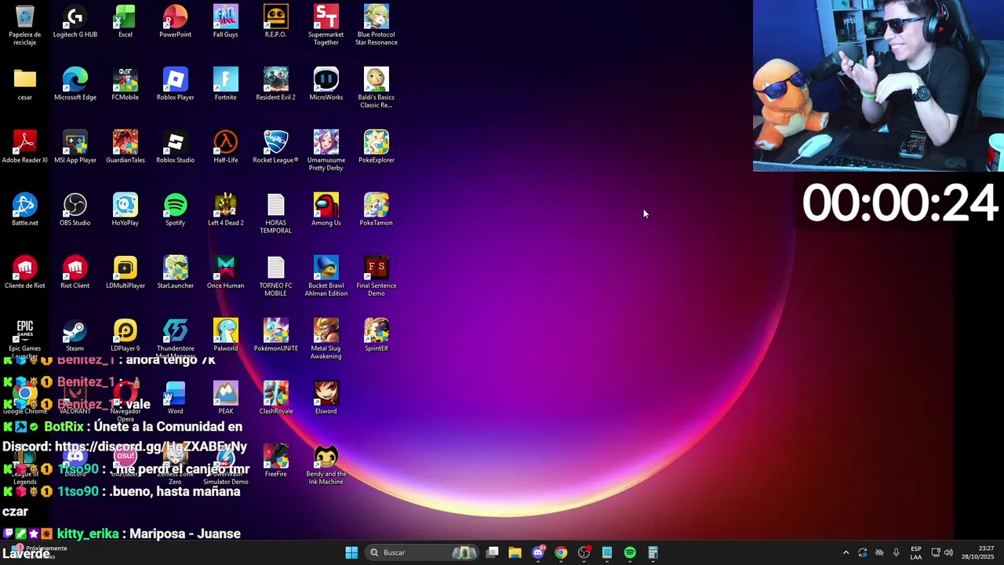Open Task View from the taskbar
This screenshot has width=1004, height=565.
(x=493, y=552)
